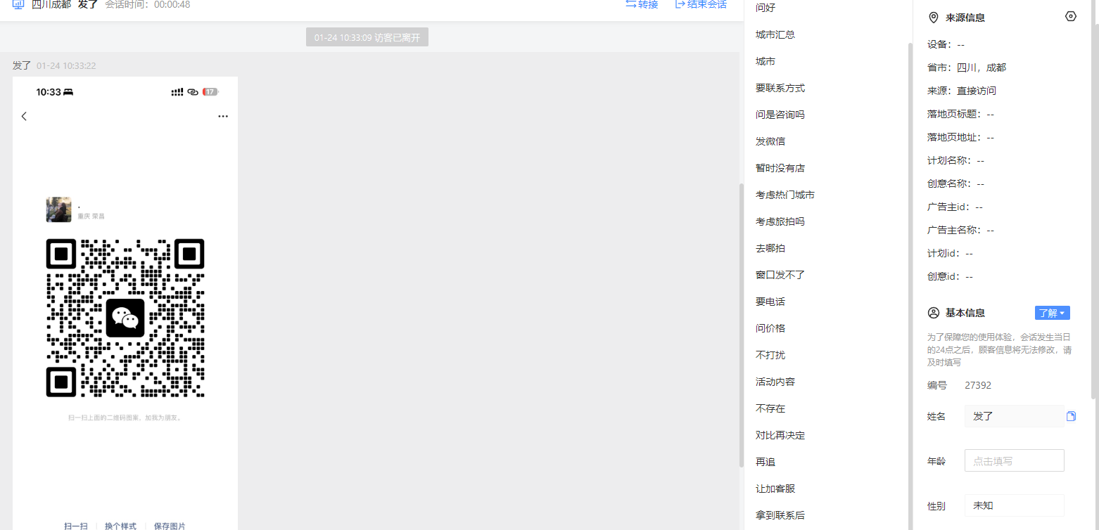Select quick reply 要电话

[770, 302]
